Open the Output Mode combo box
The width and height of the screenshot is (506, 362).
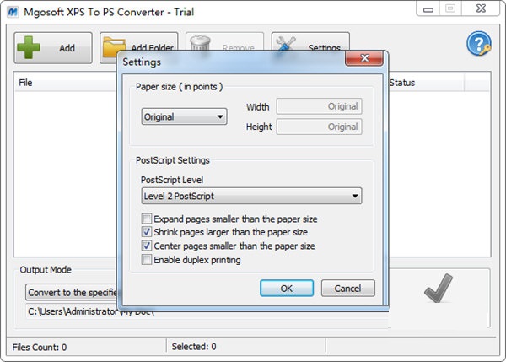[x=71, y=292]
